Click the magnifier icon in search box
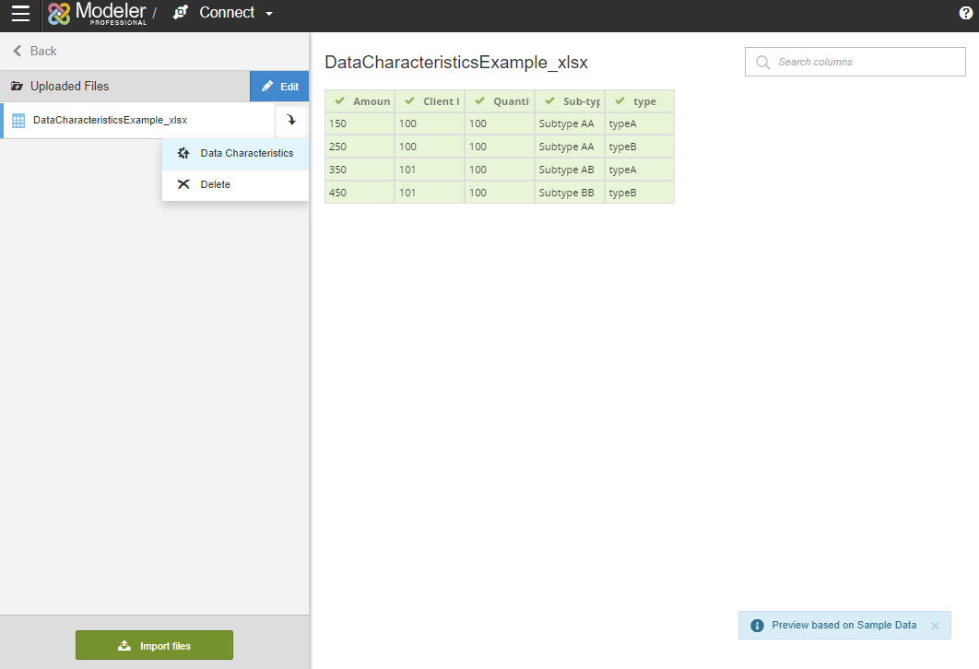Viewport: 979px width, 669px height. (762, 63)
